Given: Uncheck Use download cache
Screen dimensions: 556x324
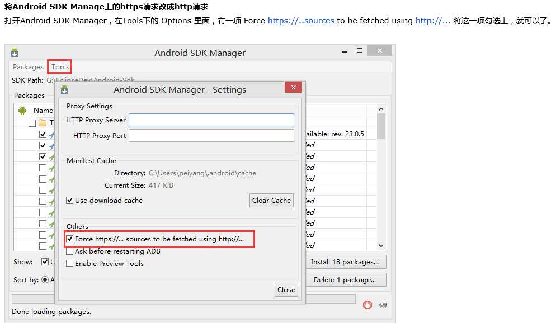Looking at the screenshot, I should pyautogui.click(x=70, y=201).
